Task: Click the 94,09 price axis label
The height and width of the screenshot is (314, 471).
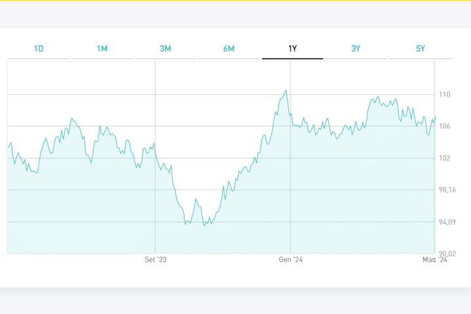Action: tap(447, 222)
